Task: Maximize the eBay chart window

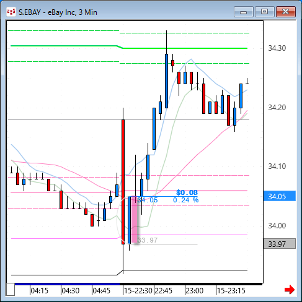Action: pos(264,12)
